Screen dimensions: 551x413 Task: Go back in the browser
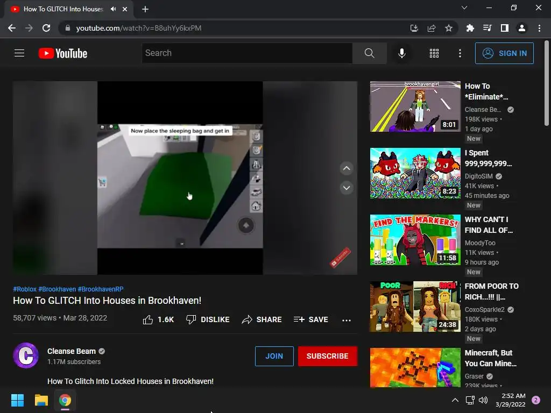point(12,28)
